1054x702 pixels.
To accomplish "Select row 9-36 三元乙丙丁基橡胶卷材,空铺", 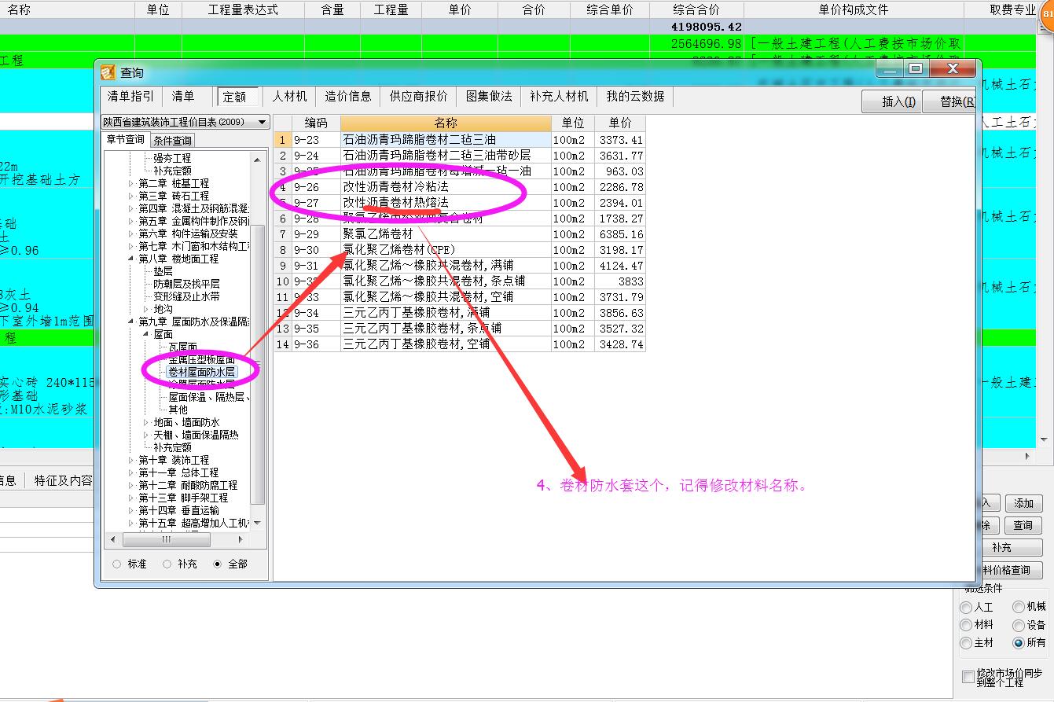I will click(x=460, y=344).
